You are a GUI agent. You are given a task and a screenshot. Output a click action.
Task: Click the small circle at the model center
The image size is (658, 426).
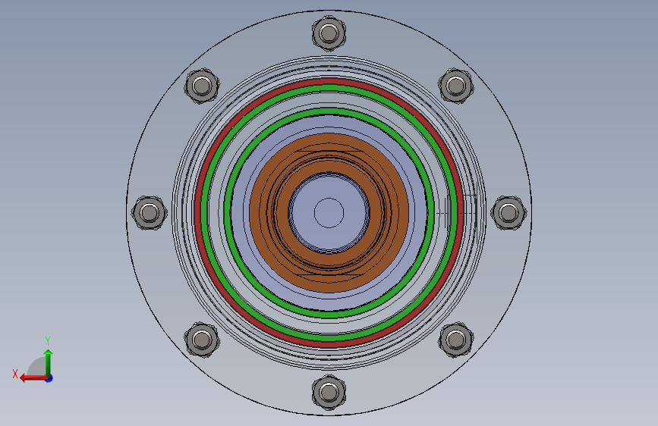(x=329, y=213)
